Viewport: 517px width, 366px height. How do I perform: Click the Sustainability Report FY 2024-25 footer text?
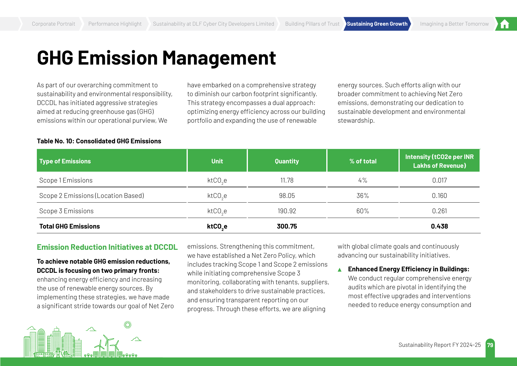click(x=439, y=345)
